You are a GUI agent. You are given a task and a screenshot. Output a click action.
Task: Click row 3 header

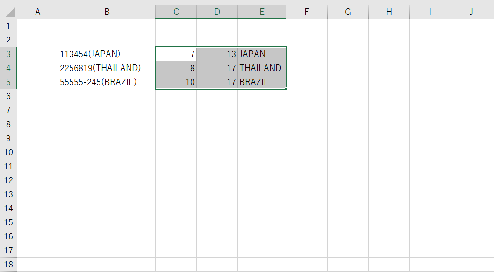coord(8,54)
